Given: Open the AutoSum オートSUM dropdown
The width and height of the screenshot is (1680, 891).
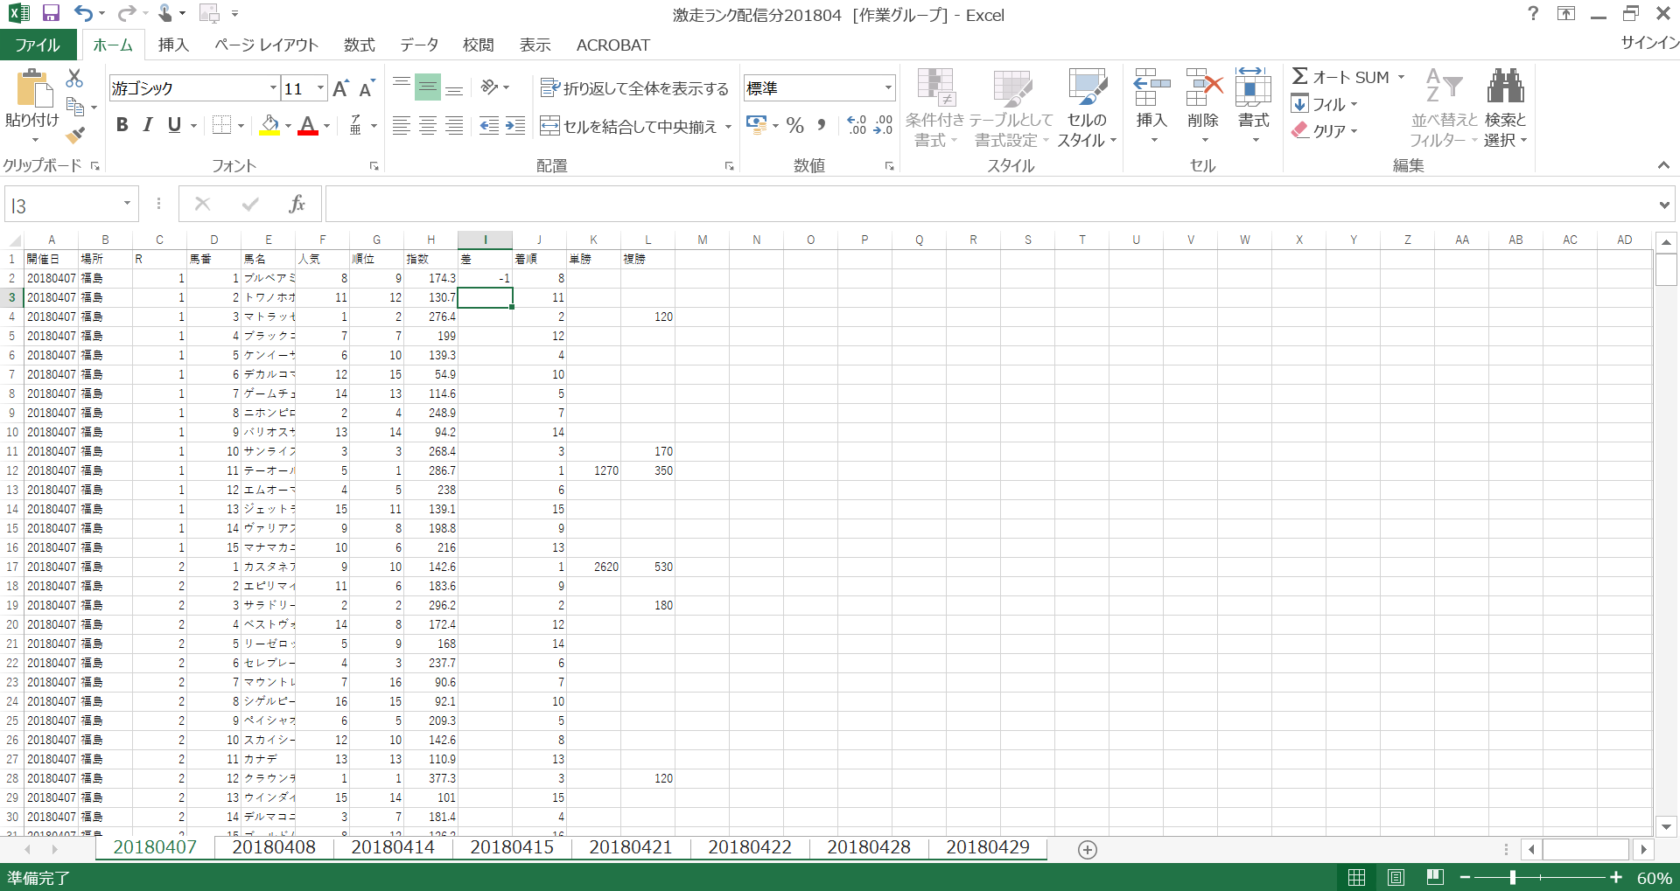Looking at the screenshot, I should pyautogui.click(x=1401, y=77).
